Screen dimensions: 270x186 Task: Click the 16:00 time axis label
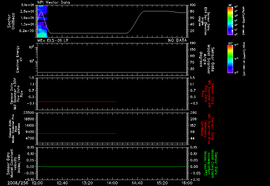187,183
